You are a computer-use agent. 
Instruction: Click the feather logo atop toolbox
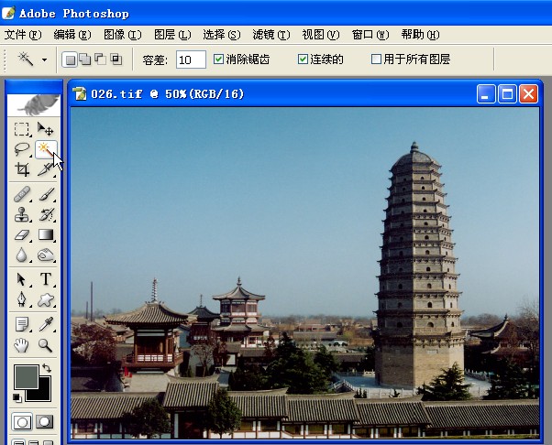click(x=34, y=105)
